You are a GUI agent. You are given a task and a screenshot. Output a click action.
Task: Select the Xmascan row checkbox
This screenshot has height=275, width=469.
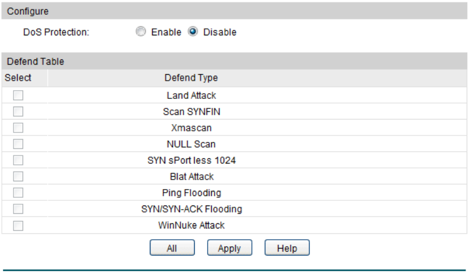point(18,128)
